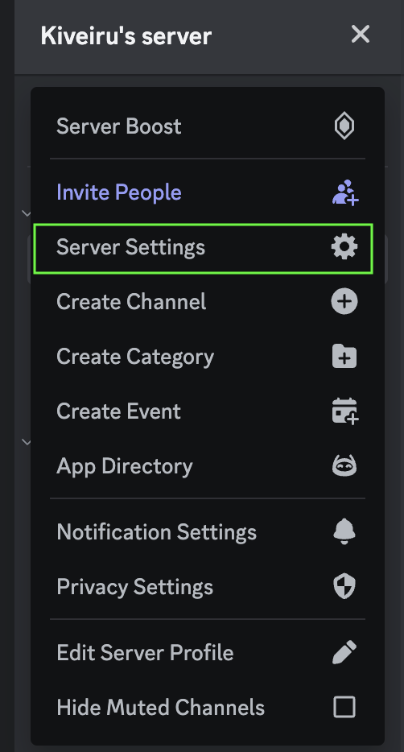Image resolution: width=404 pixels, height=752 pixels.
Task: Click the Server Settings gear icon
Action: point(344,247)
